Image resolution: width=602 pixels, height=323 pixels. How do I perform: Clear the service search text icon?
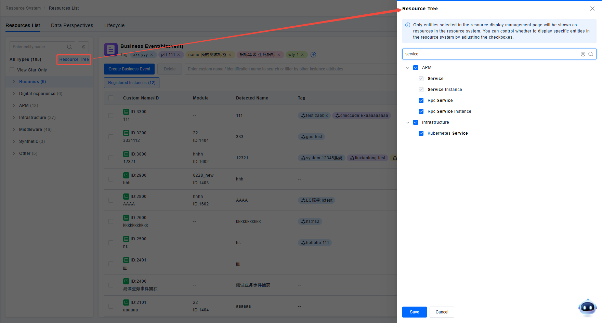coord(583,54)
